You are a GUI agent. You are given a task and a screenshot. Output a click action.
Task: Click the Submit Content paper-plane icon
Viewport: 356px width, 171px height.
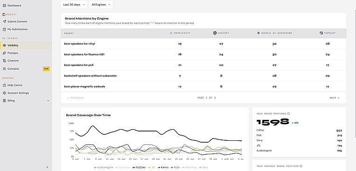(x=4, y=21)
